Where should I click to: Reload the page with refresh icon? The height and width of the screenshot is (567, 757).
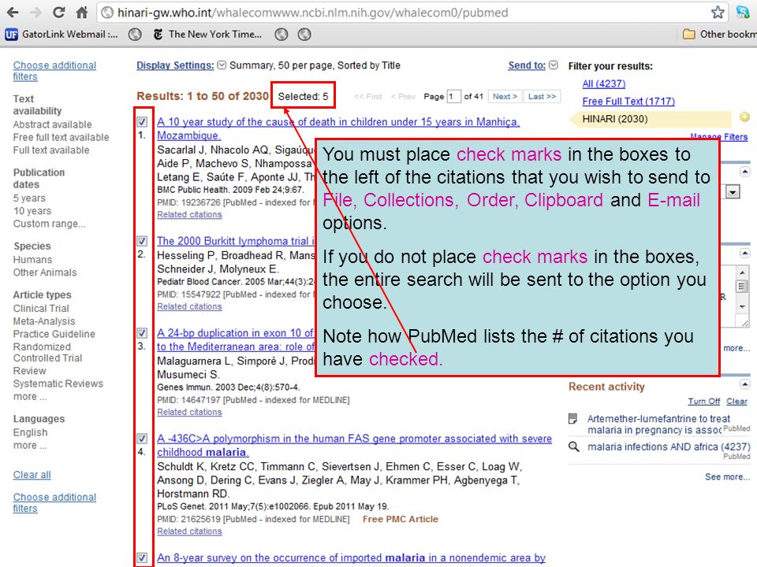59,12
